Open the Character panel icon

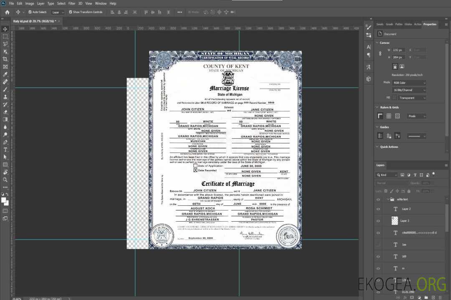pos(369,47)
